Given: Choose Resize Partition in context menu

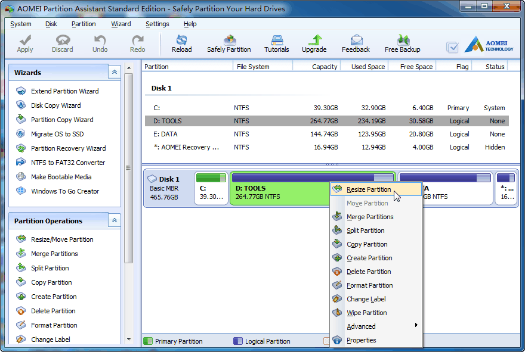Looking at the screenshot, I should [x=376, y=189].
